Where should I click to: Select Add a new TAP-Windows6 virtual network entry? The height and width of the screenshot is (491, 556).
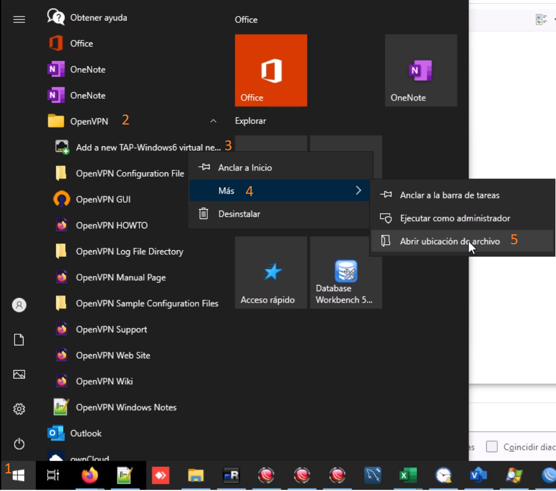(x=139, y=147)
